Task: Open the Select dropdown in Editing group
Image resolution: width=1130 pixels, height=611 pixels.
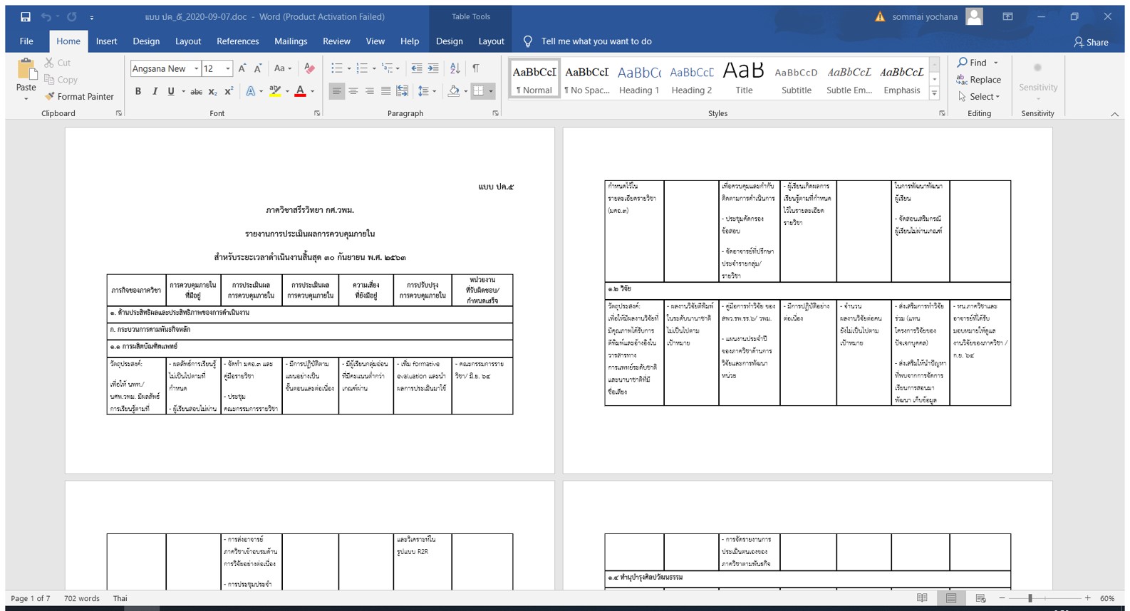Action: 980,96
